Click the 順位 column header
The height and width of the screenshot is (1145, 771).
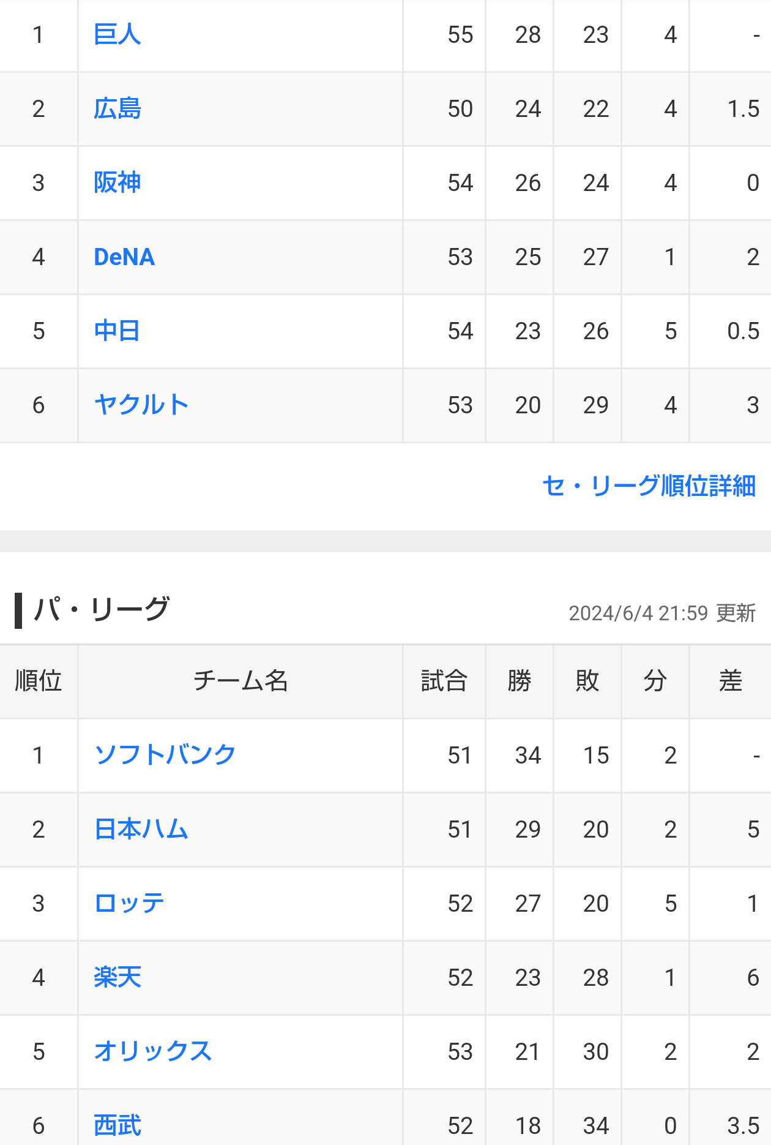(x=39, y=681)
